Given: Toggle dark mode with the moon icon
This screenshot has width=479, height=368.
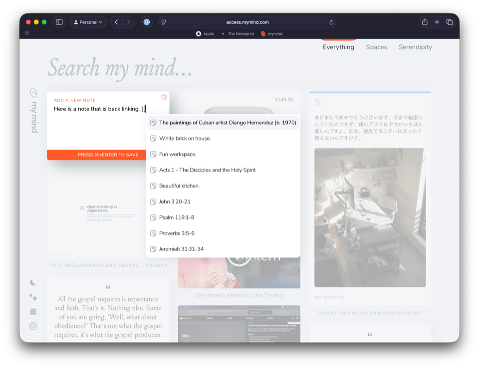Looking at the screenshot, I should click(33, 282).
